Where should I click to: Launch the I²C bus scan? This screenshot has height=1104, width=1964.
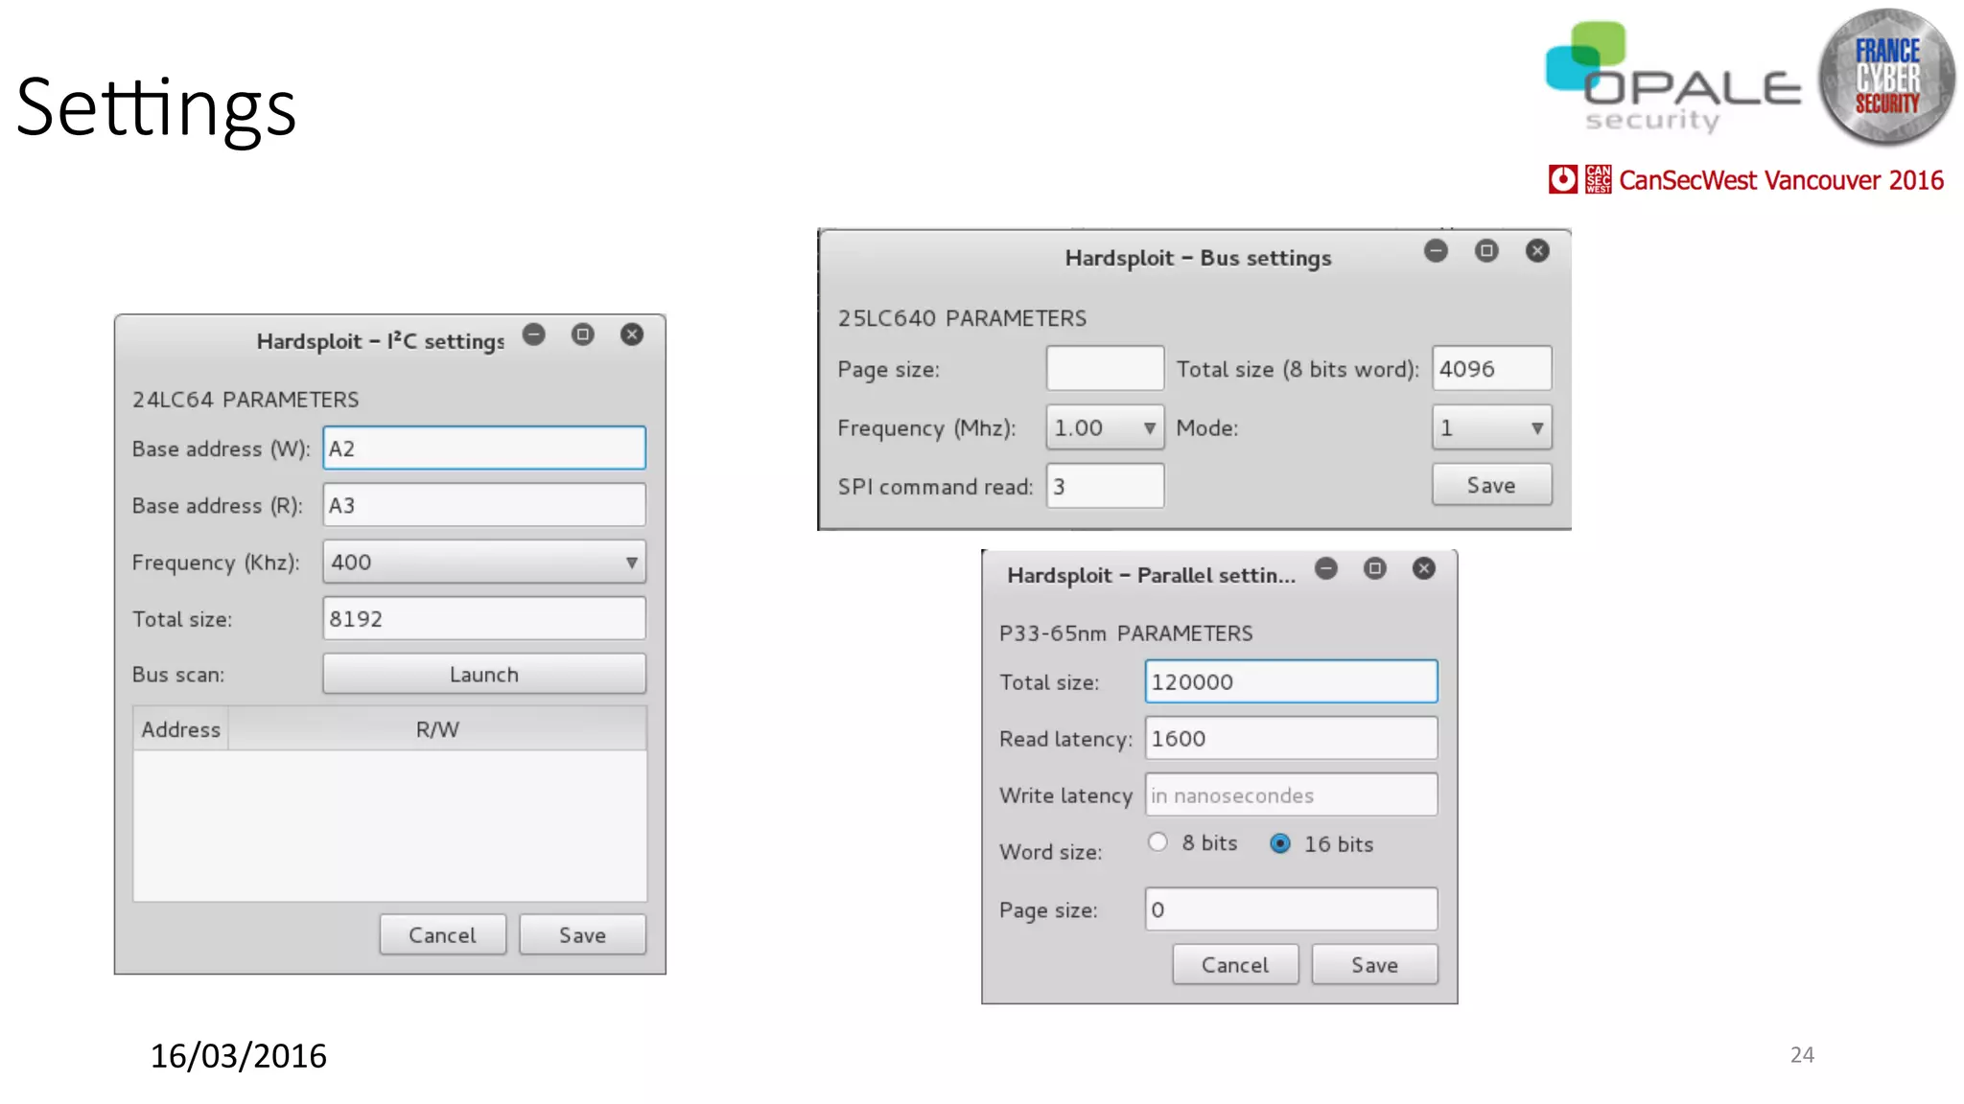click(x=484, y=674)
